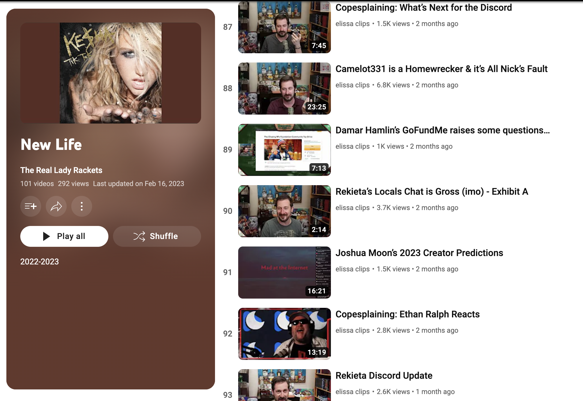Click the Kesha Tik Tok playlist cover image
583x401 pixels.
click(x=111, y=73)
